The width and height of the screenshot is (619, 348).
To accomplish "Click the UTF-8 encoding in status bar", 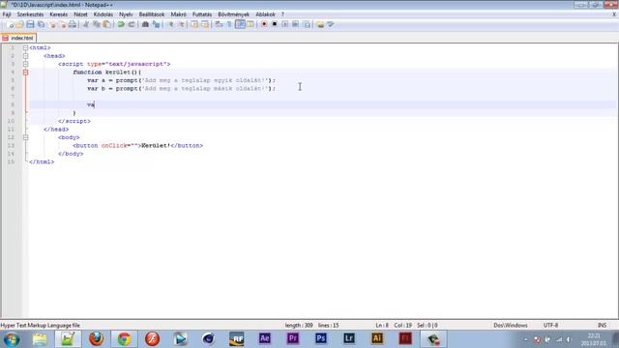I will point(550,325).
